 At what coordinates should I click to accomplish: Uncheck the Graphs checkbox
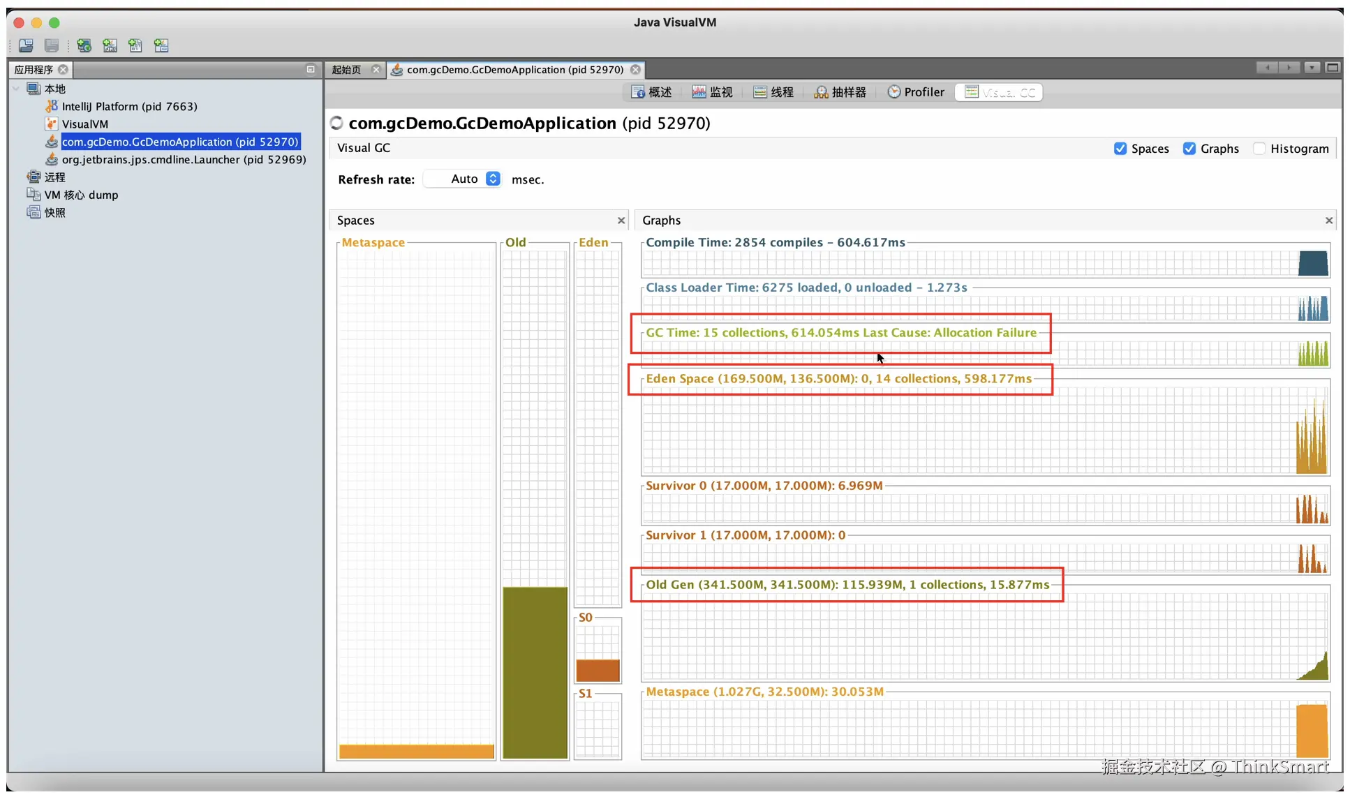(1189, 149)
